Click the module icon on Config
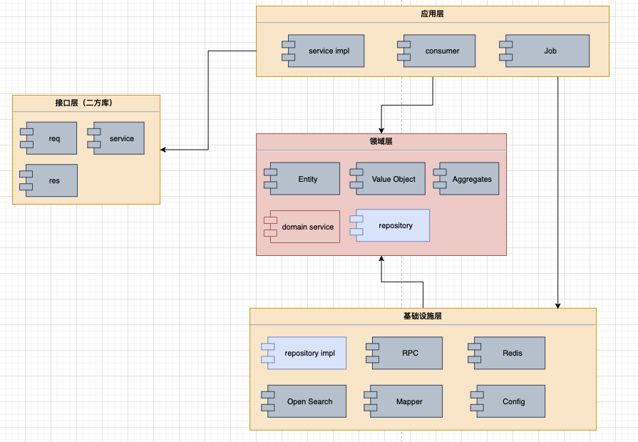The image size is (638, 442). pyautogui.click(x=477, y=401)
